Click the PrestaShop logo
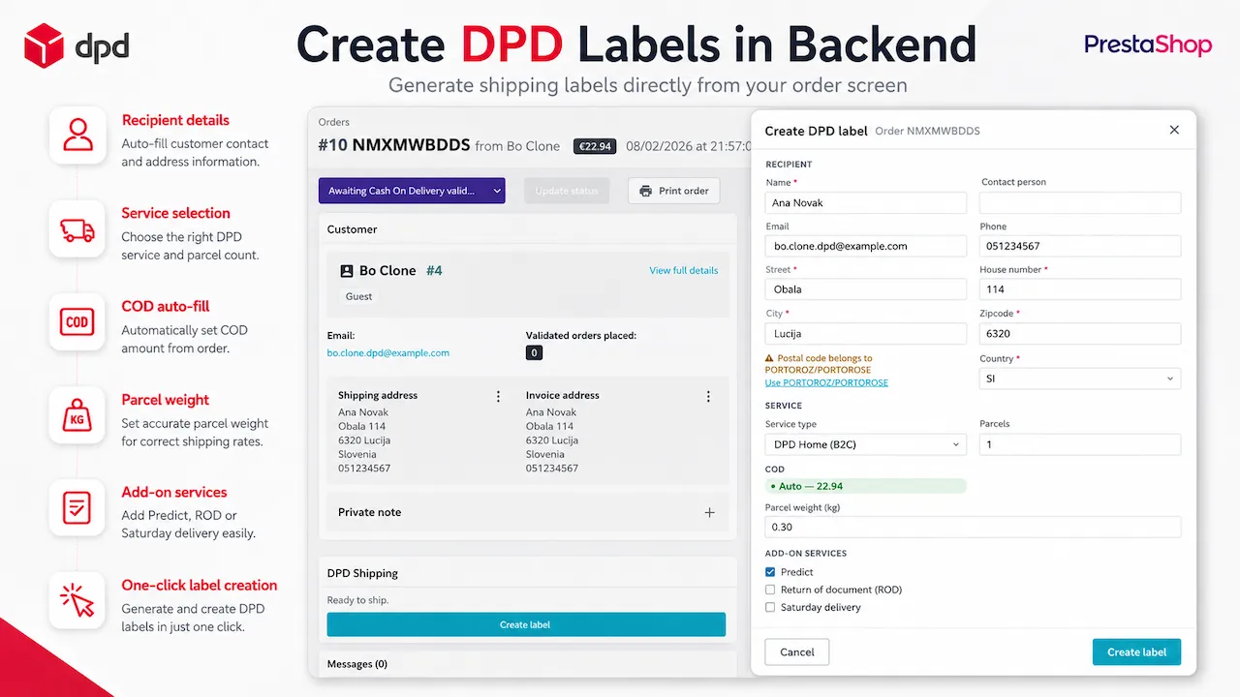The height and width of the screenshot is (697, 1240). [x=1148, y=45]
